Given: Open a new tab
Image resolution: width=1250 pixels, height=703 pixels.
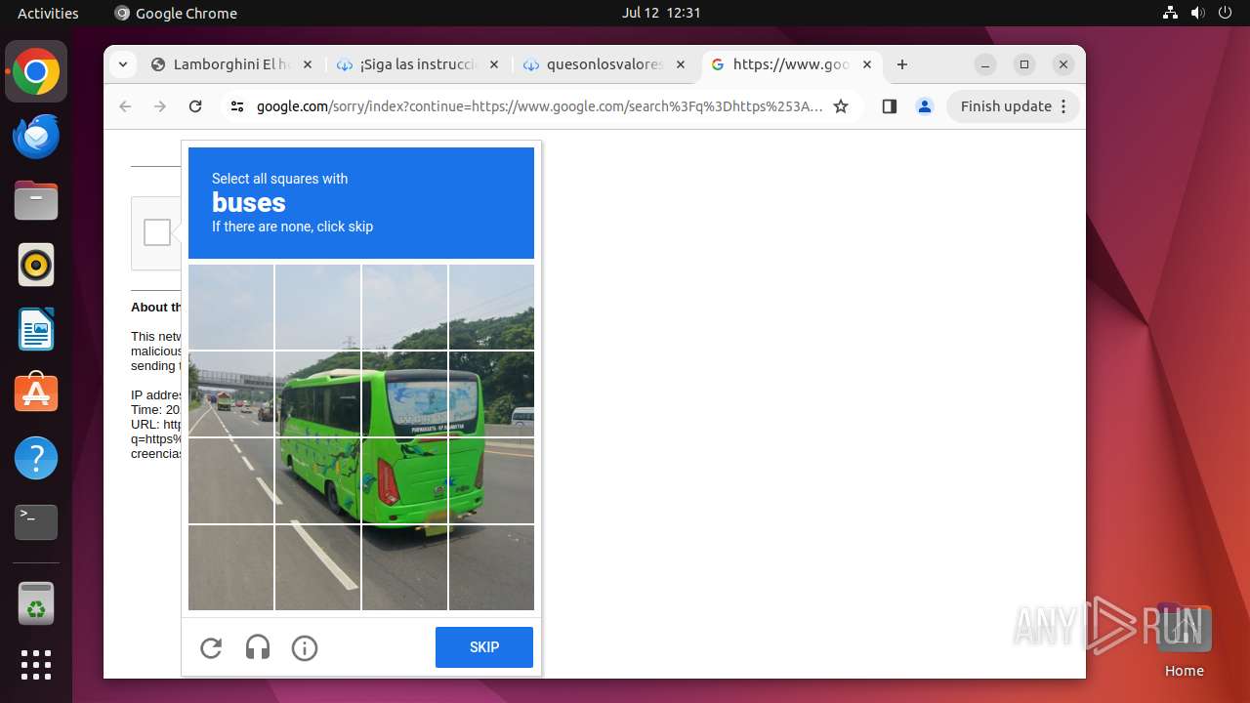Looking at the screenshot, I should pyautogui.click(x=902, y=64).
